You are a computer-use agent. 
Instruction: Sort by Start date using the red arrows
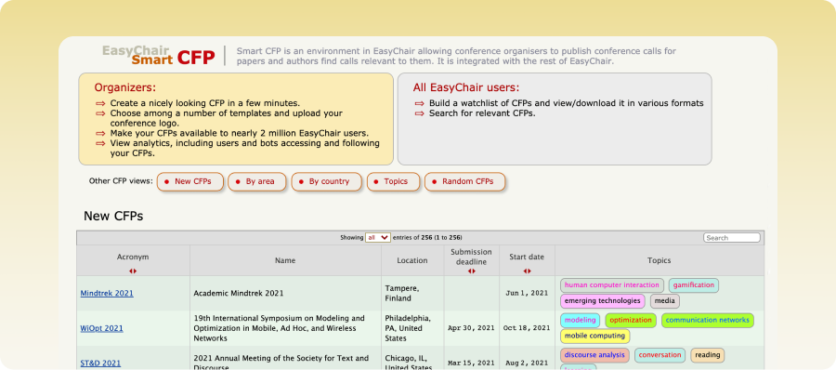pyautogui.click(x=527, y=271)
